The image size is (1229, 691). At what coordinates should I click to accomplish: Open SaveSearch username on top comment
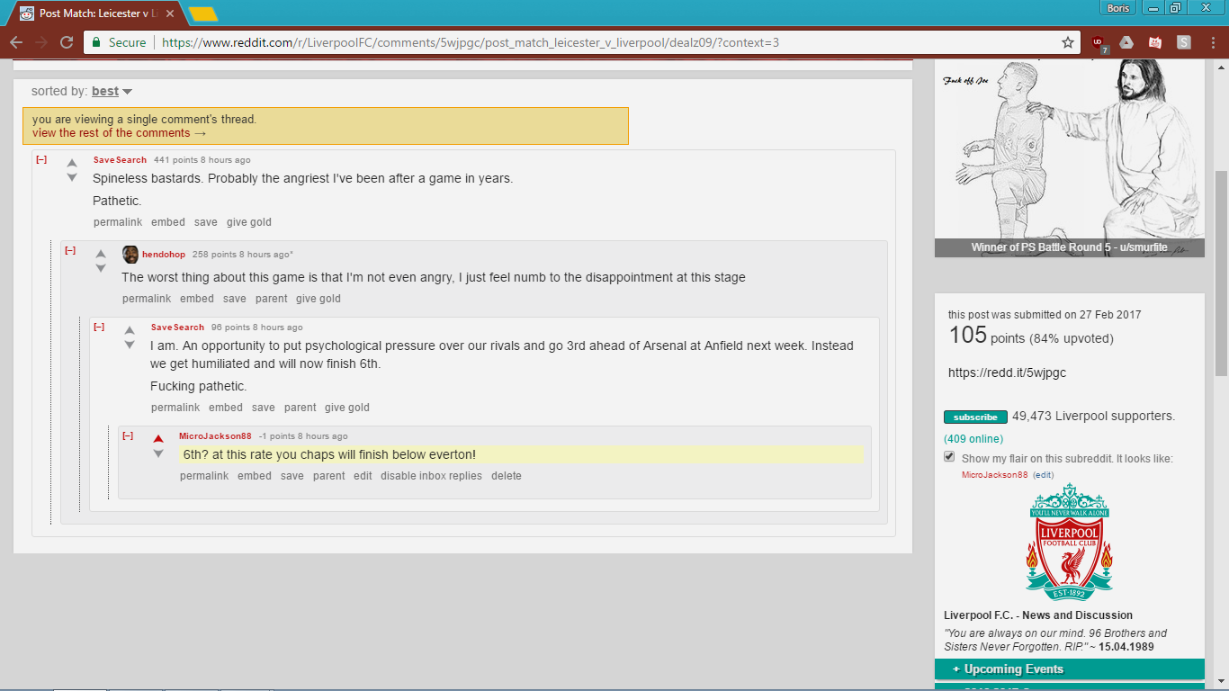coord(120,160)
